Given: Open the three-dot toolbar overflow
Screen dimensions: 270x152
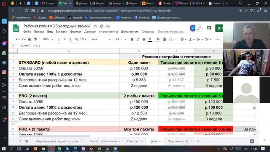Looking at the screenshot, I should [x=217, y=39].
